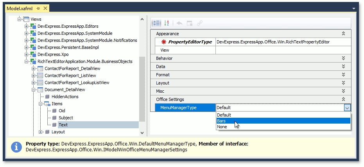Viewport: 364px width, 167px height.
Task: Select the Items tree item
Action: pyautogui.click(x=57, y=104)
